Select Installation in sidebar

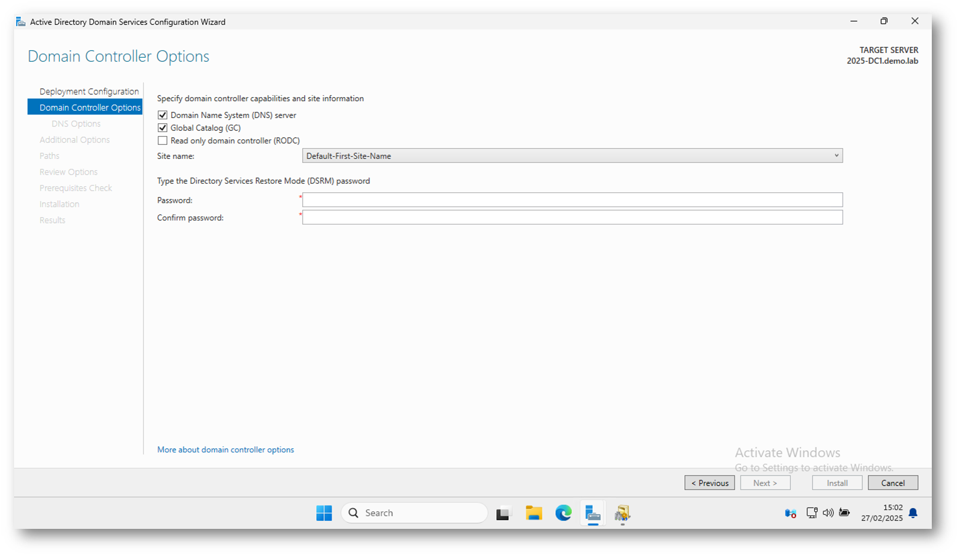click(x=59, y=204)
